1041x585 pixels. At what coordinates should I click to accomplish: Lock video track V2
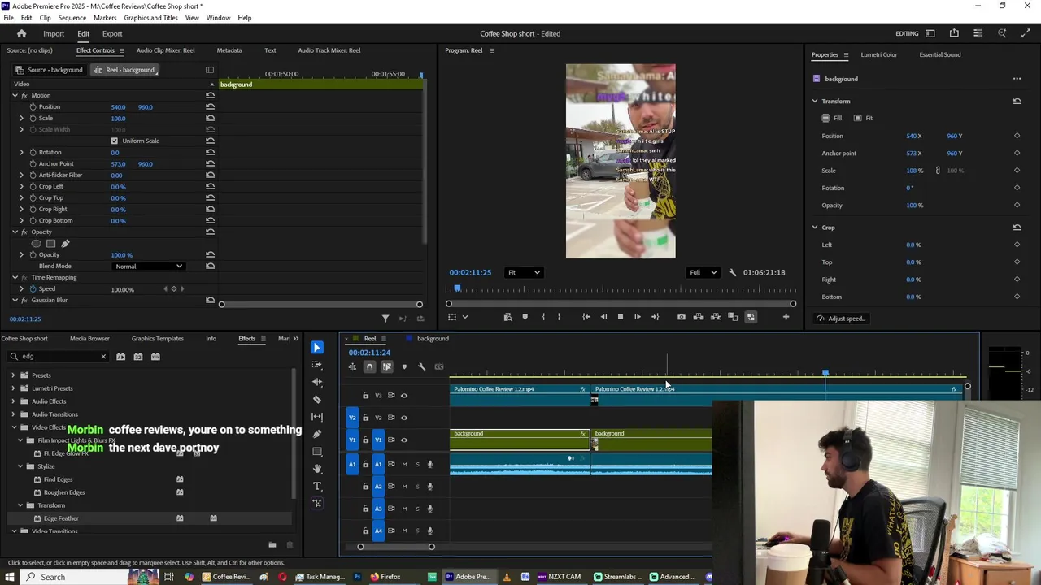365,418
